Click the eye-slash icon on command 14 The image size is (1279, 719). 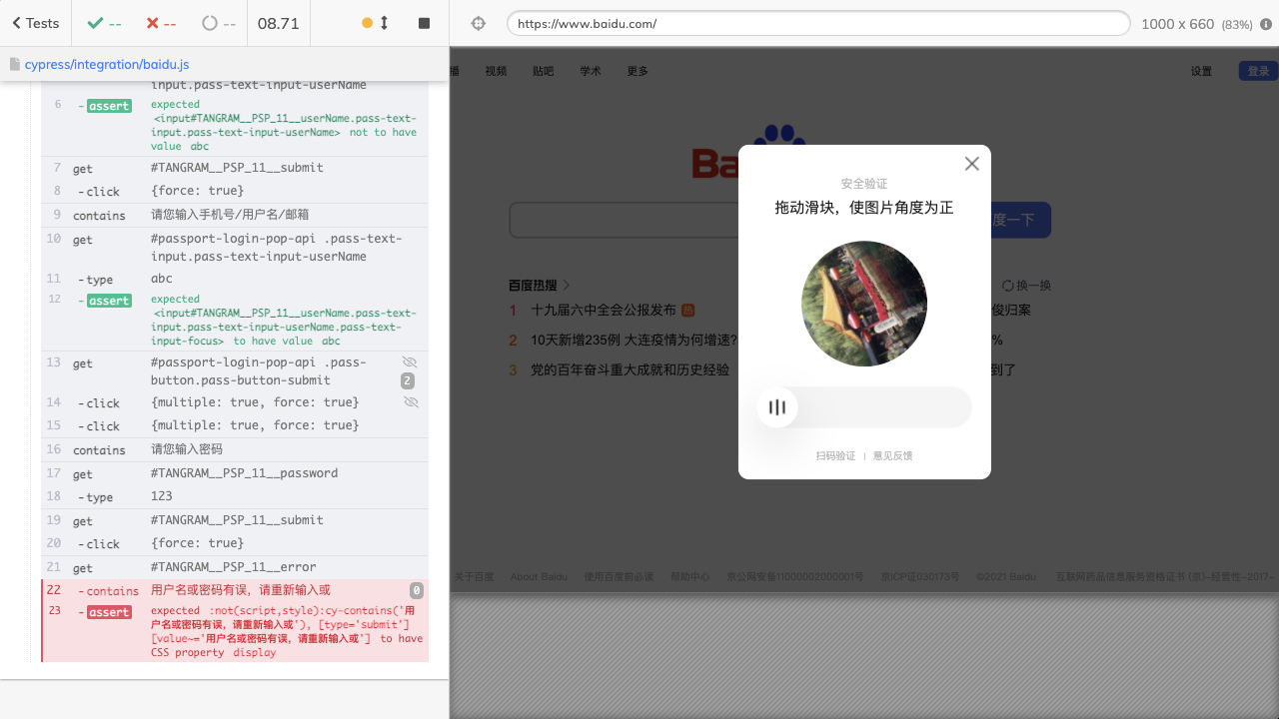tap(411, 401)
